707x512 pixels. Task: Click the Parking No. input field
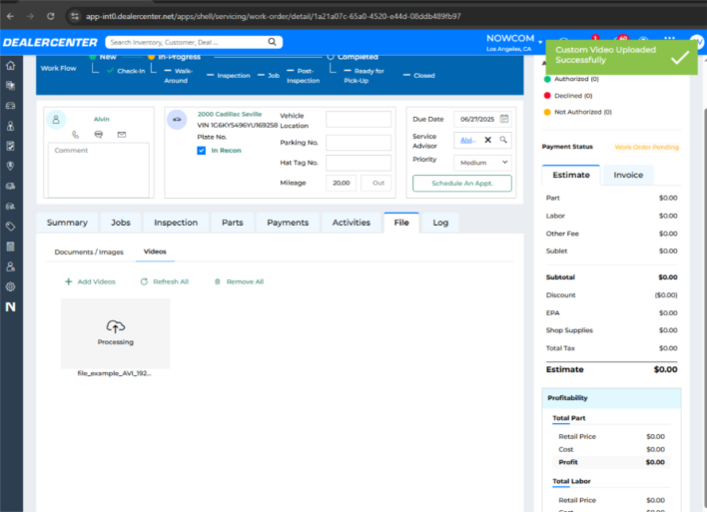tap(358, 143)
